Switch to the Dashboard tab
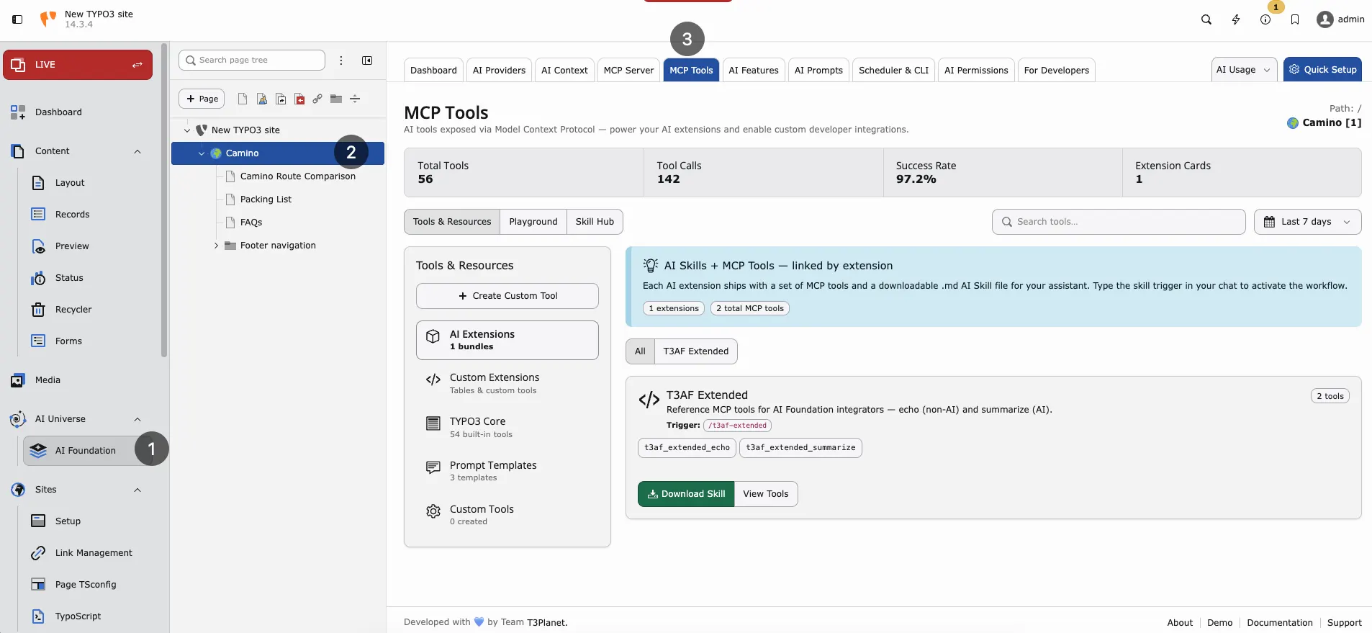 [x=433, y=70]
